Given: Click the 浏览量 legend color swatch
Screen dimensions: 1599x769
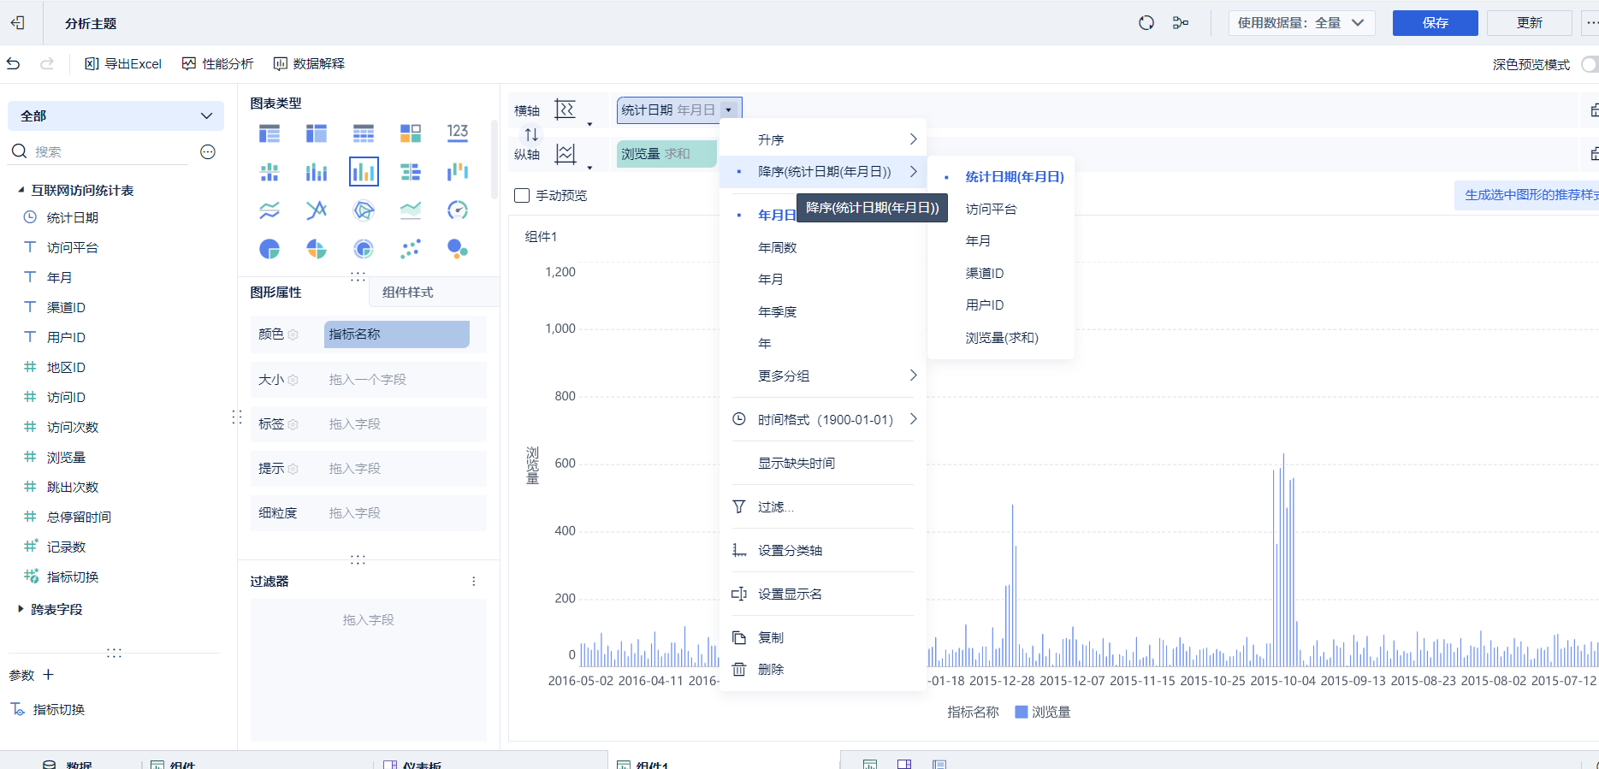Looking at the screenshot, I should (x=1021, y=712).
